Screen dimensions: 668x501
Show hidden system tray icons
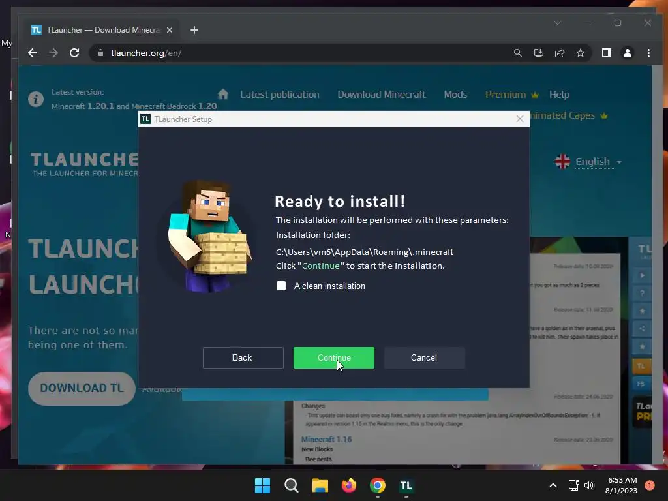point(553,485)
